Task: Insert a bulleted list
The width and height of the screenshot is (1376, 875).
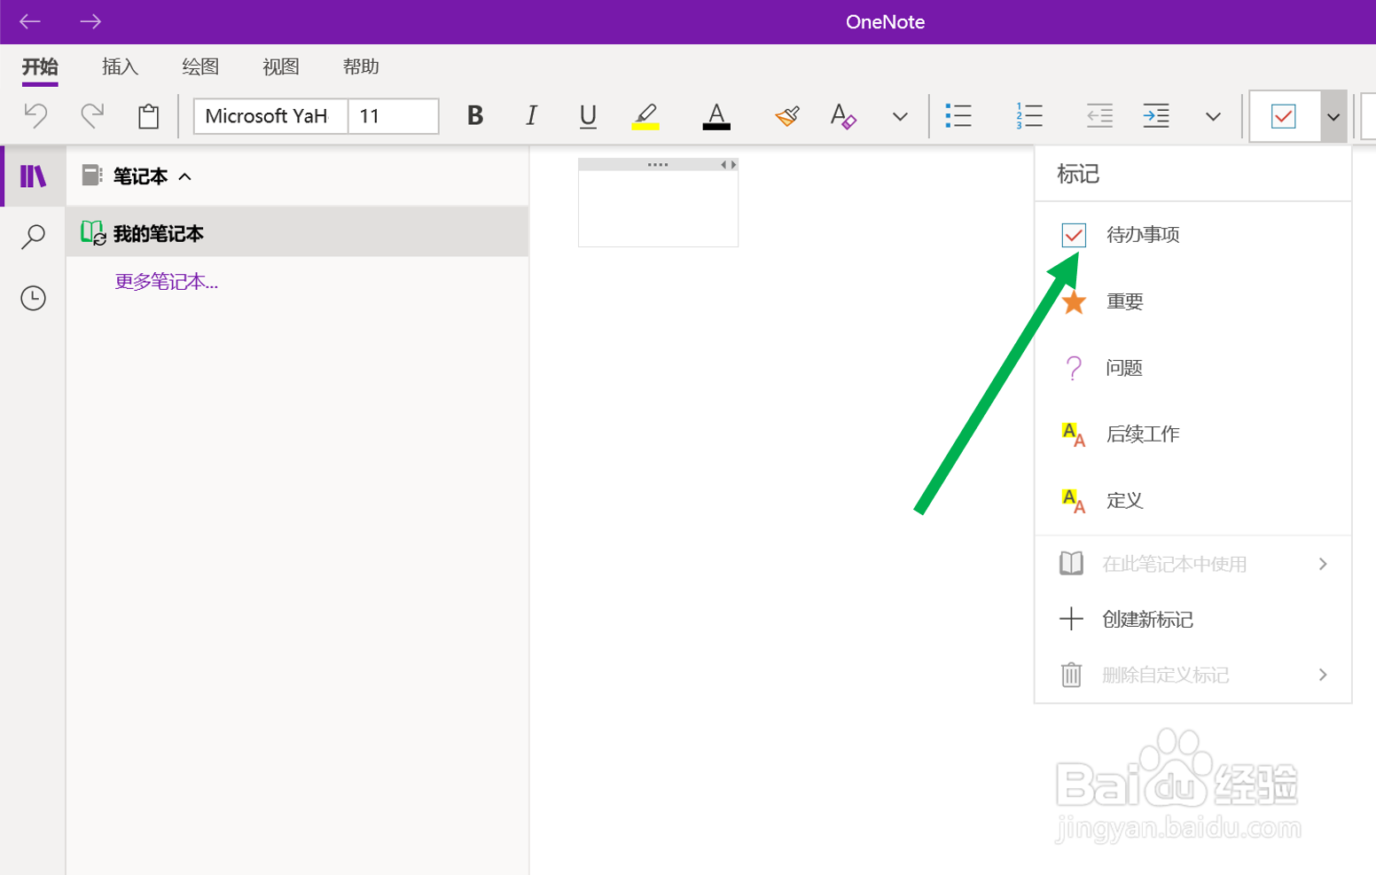Action: click(x=958, y=115)
